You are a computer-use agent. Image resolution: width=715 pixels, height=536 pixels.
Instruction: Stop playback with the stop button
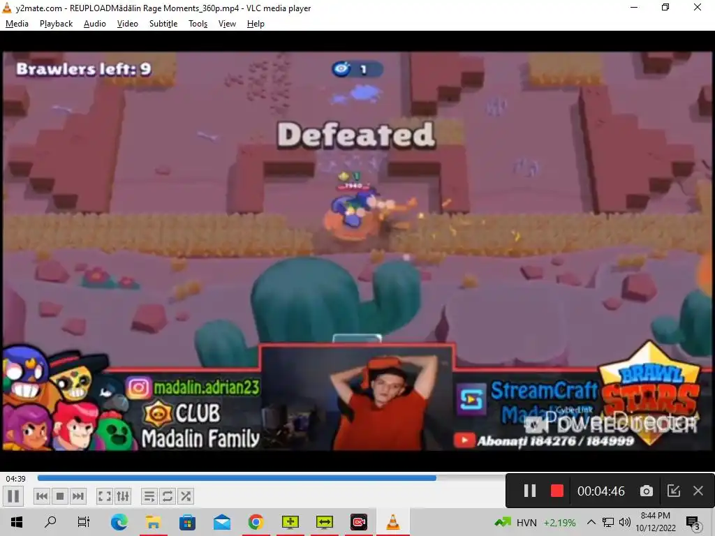tap(60, 496)
